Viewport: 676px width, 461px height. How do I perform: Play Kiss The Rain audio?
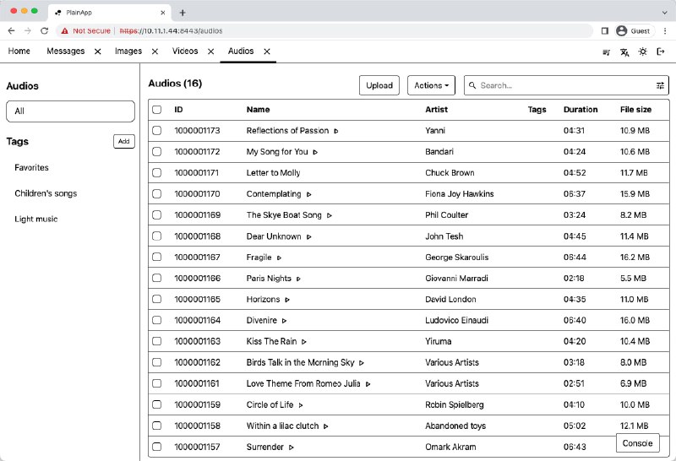304,342
